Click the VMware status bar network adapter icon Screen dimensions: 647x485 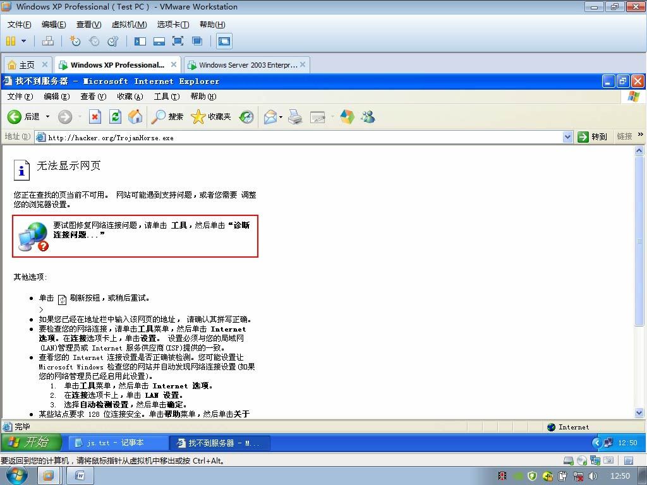click(x=595, y=460)
